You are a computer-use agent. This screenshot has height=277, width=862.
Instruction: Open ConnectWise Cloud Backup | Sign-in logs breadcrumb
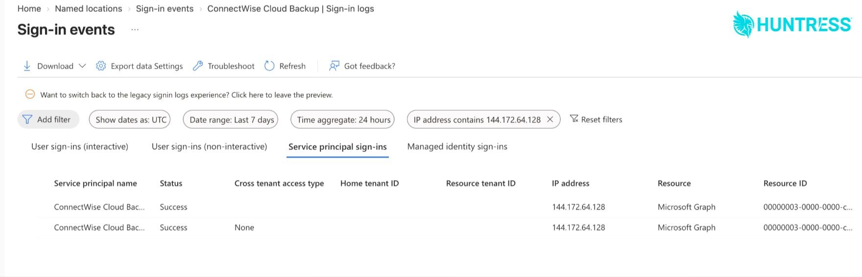click(x=290, y=9)
